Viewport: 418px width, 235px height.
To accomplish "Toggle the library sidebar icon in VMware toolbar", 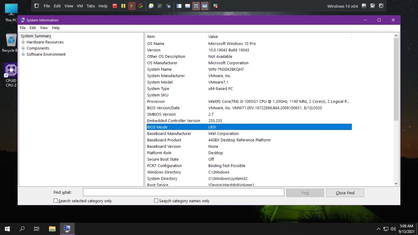I will (179, 6).
